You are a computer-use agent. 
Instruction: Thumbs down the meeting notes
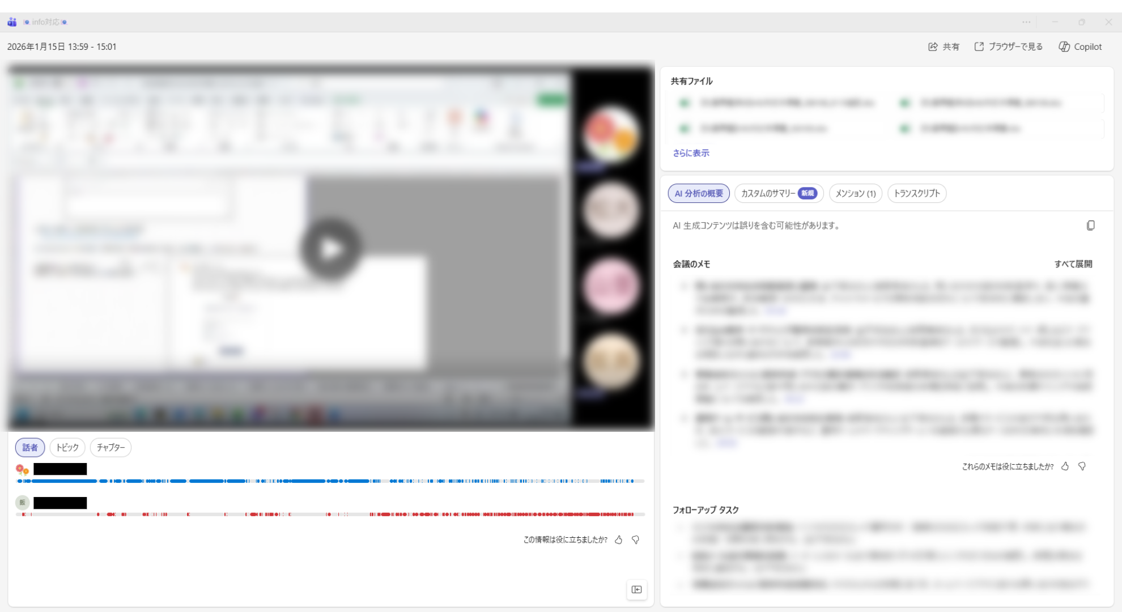pyautogui.click(x=1082, y=466)
